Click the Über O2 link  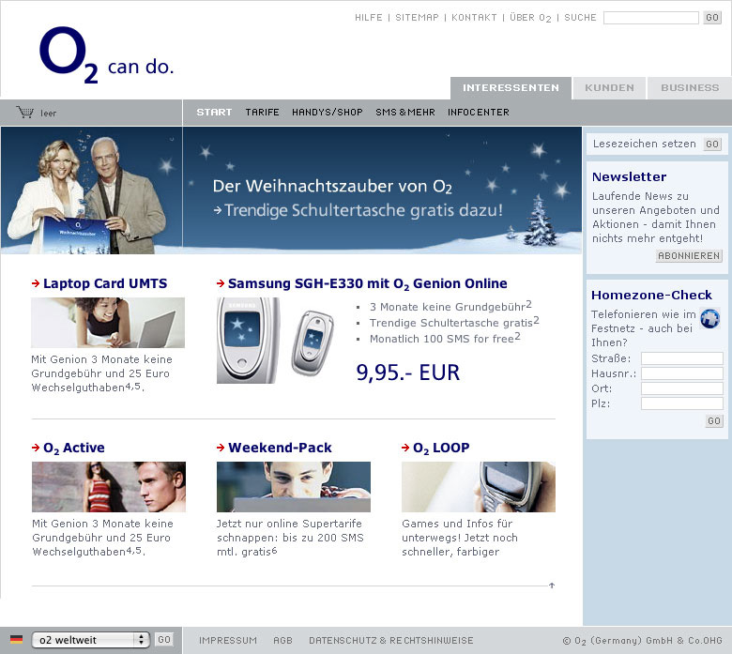pyautogui.click(x=530, y=18)
